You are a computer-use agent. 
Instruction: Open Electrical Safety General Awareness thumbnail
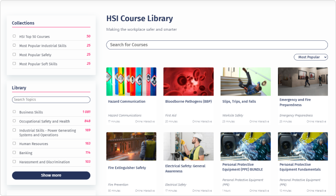pos(189,147)
